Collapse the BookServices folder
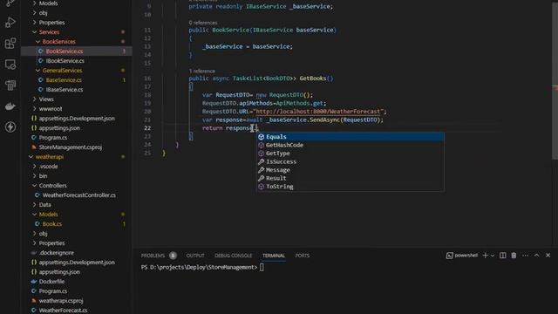The width and height of the screenshot is (558, 314). coord(77,42)
